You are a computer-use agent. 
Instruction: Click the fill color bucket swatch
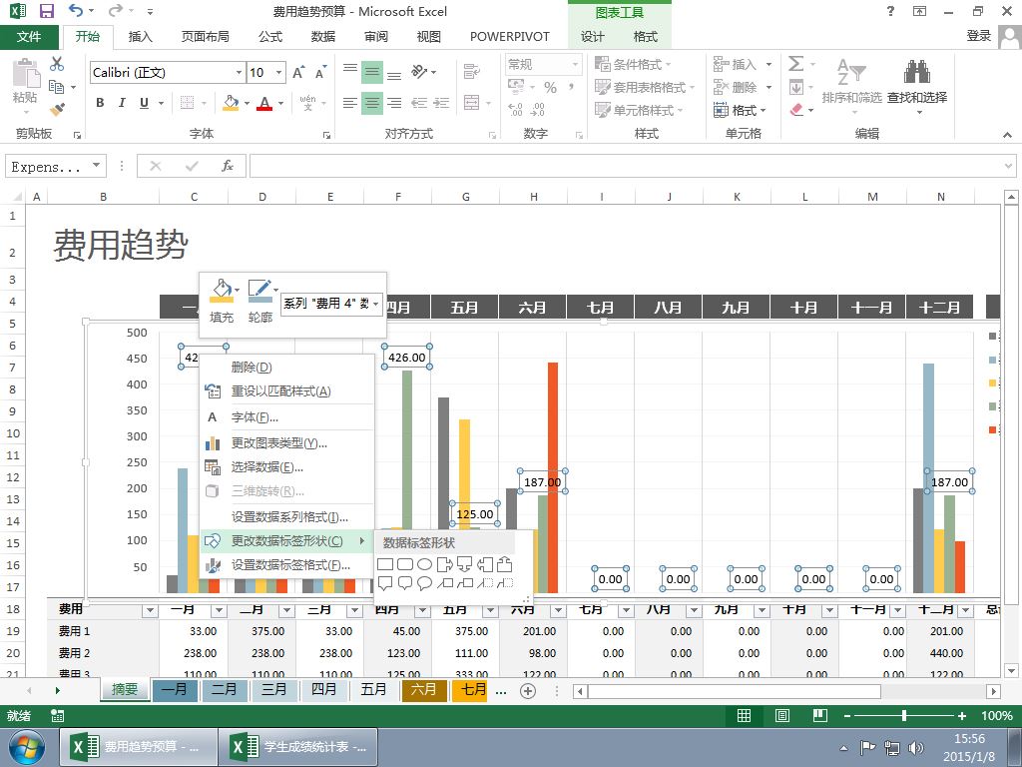tap(231, 103)
